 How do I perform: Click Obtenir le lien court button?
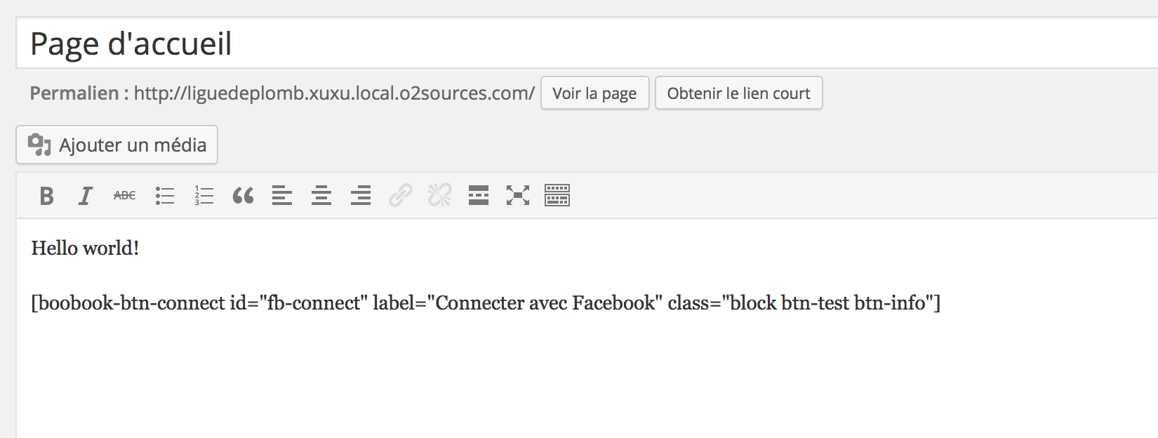click(739, 93)
